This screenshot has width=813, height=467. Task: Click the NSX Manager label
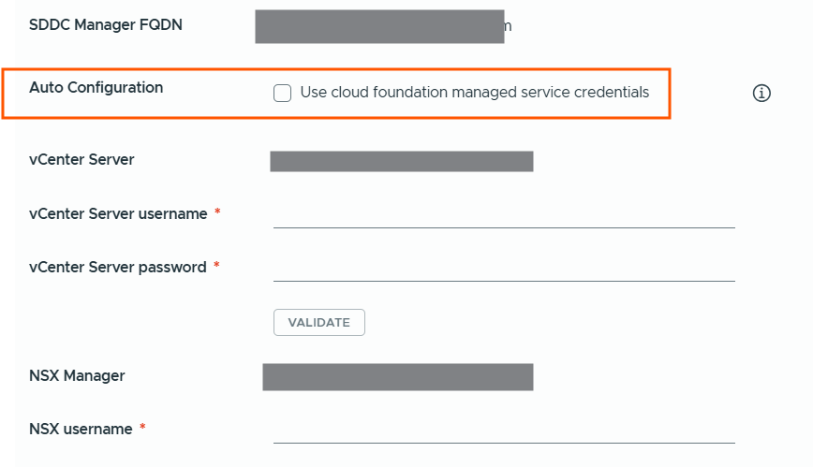click(x=77, y=376)
